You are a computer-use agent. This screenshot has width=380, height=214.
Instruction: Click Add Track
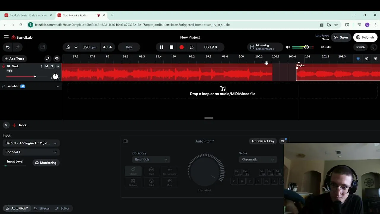pyautogui.click(x=14, y=59)
